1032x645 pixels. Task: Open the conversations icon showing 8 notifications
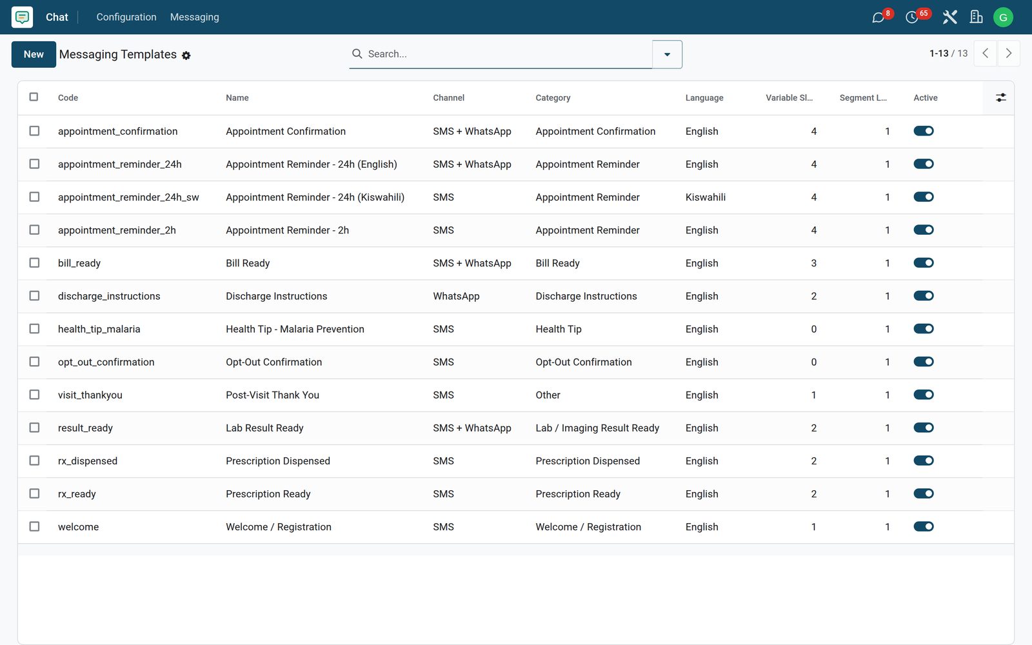[878, 17]
